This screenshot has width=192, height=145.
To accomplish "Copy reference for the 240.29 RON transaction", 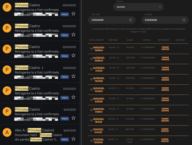I will point(165,140).
